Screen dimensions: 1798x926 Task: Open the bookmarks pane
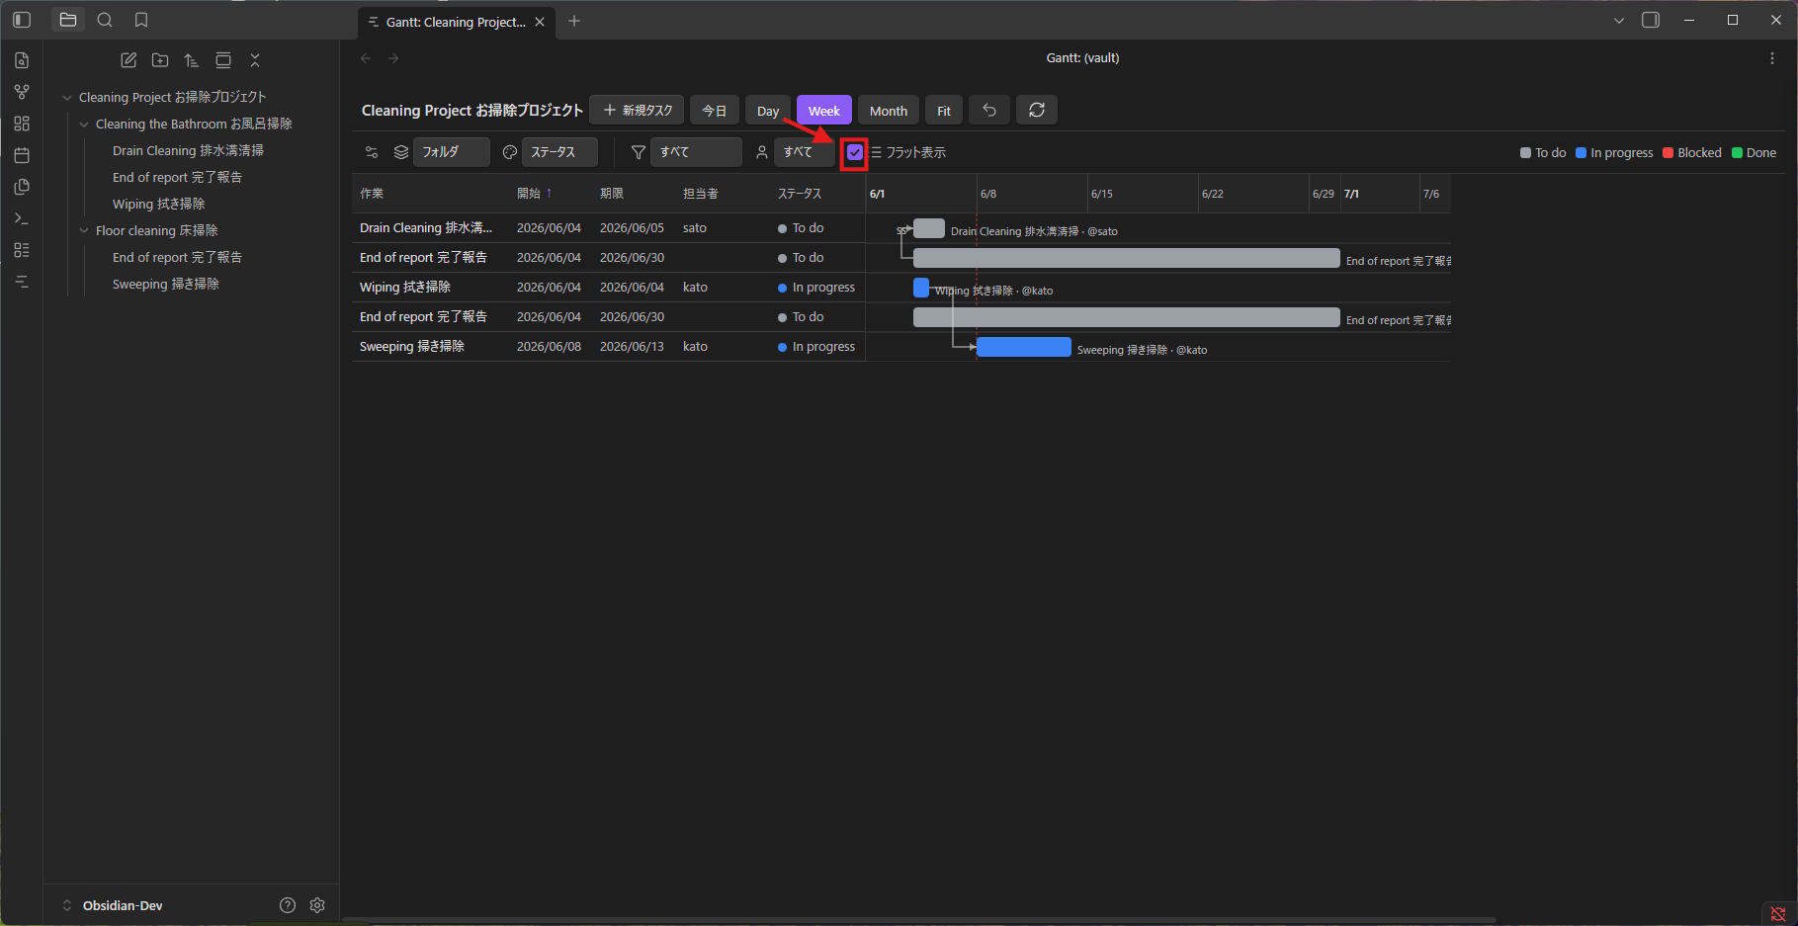pos(141,20)
